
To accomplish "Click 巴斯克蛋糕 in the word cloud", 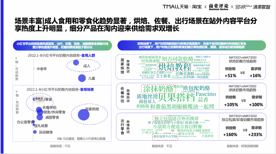I will [x=185, y=74].
